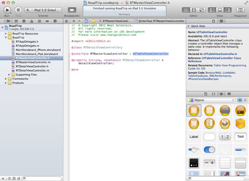249x181 pixels.
Task: Select the Text Field object
Action: point(241,136)
